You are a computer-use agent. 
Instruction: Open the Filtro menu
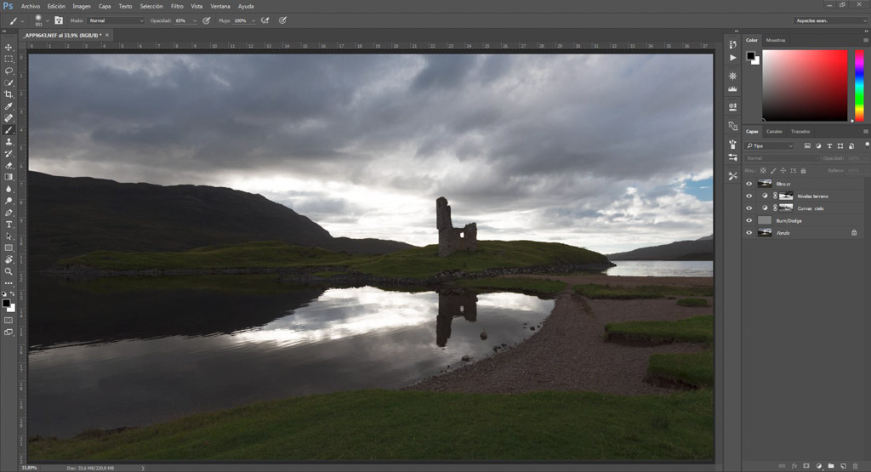(177, 6)
